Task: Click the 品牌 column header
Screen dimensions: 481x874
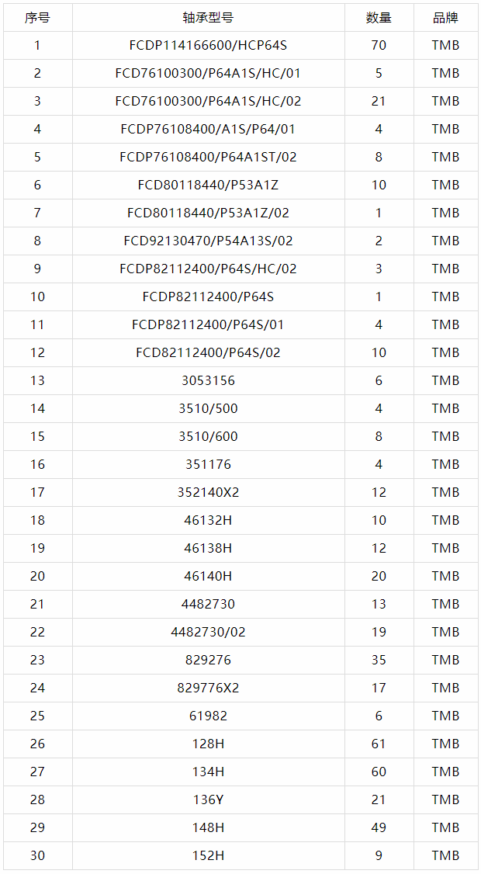Action: click(x=445, y=18)
